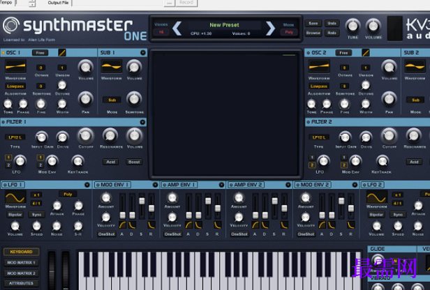Click the Output File browse button
This screenshot has height=290, width=430.
(169, 3)
